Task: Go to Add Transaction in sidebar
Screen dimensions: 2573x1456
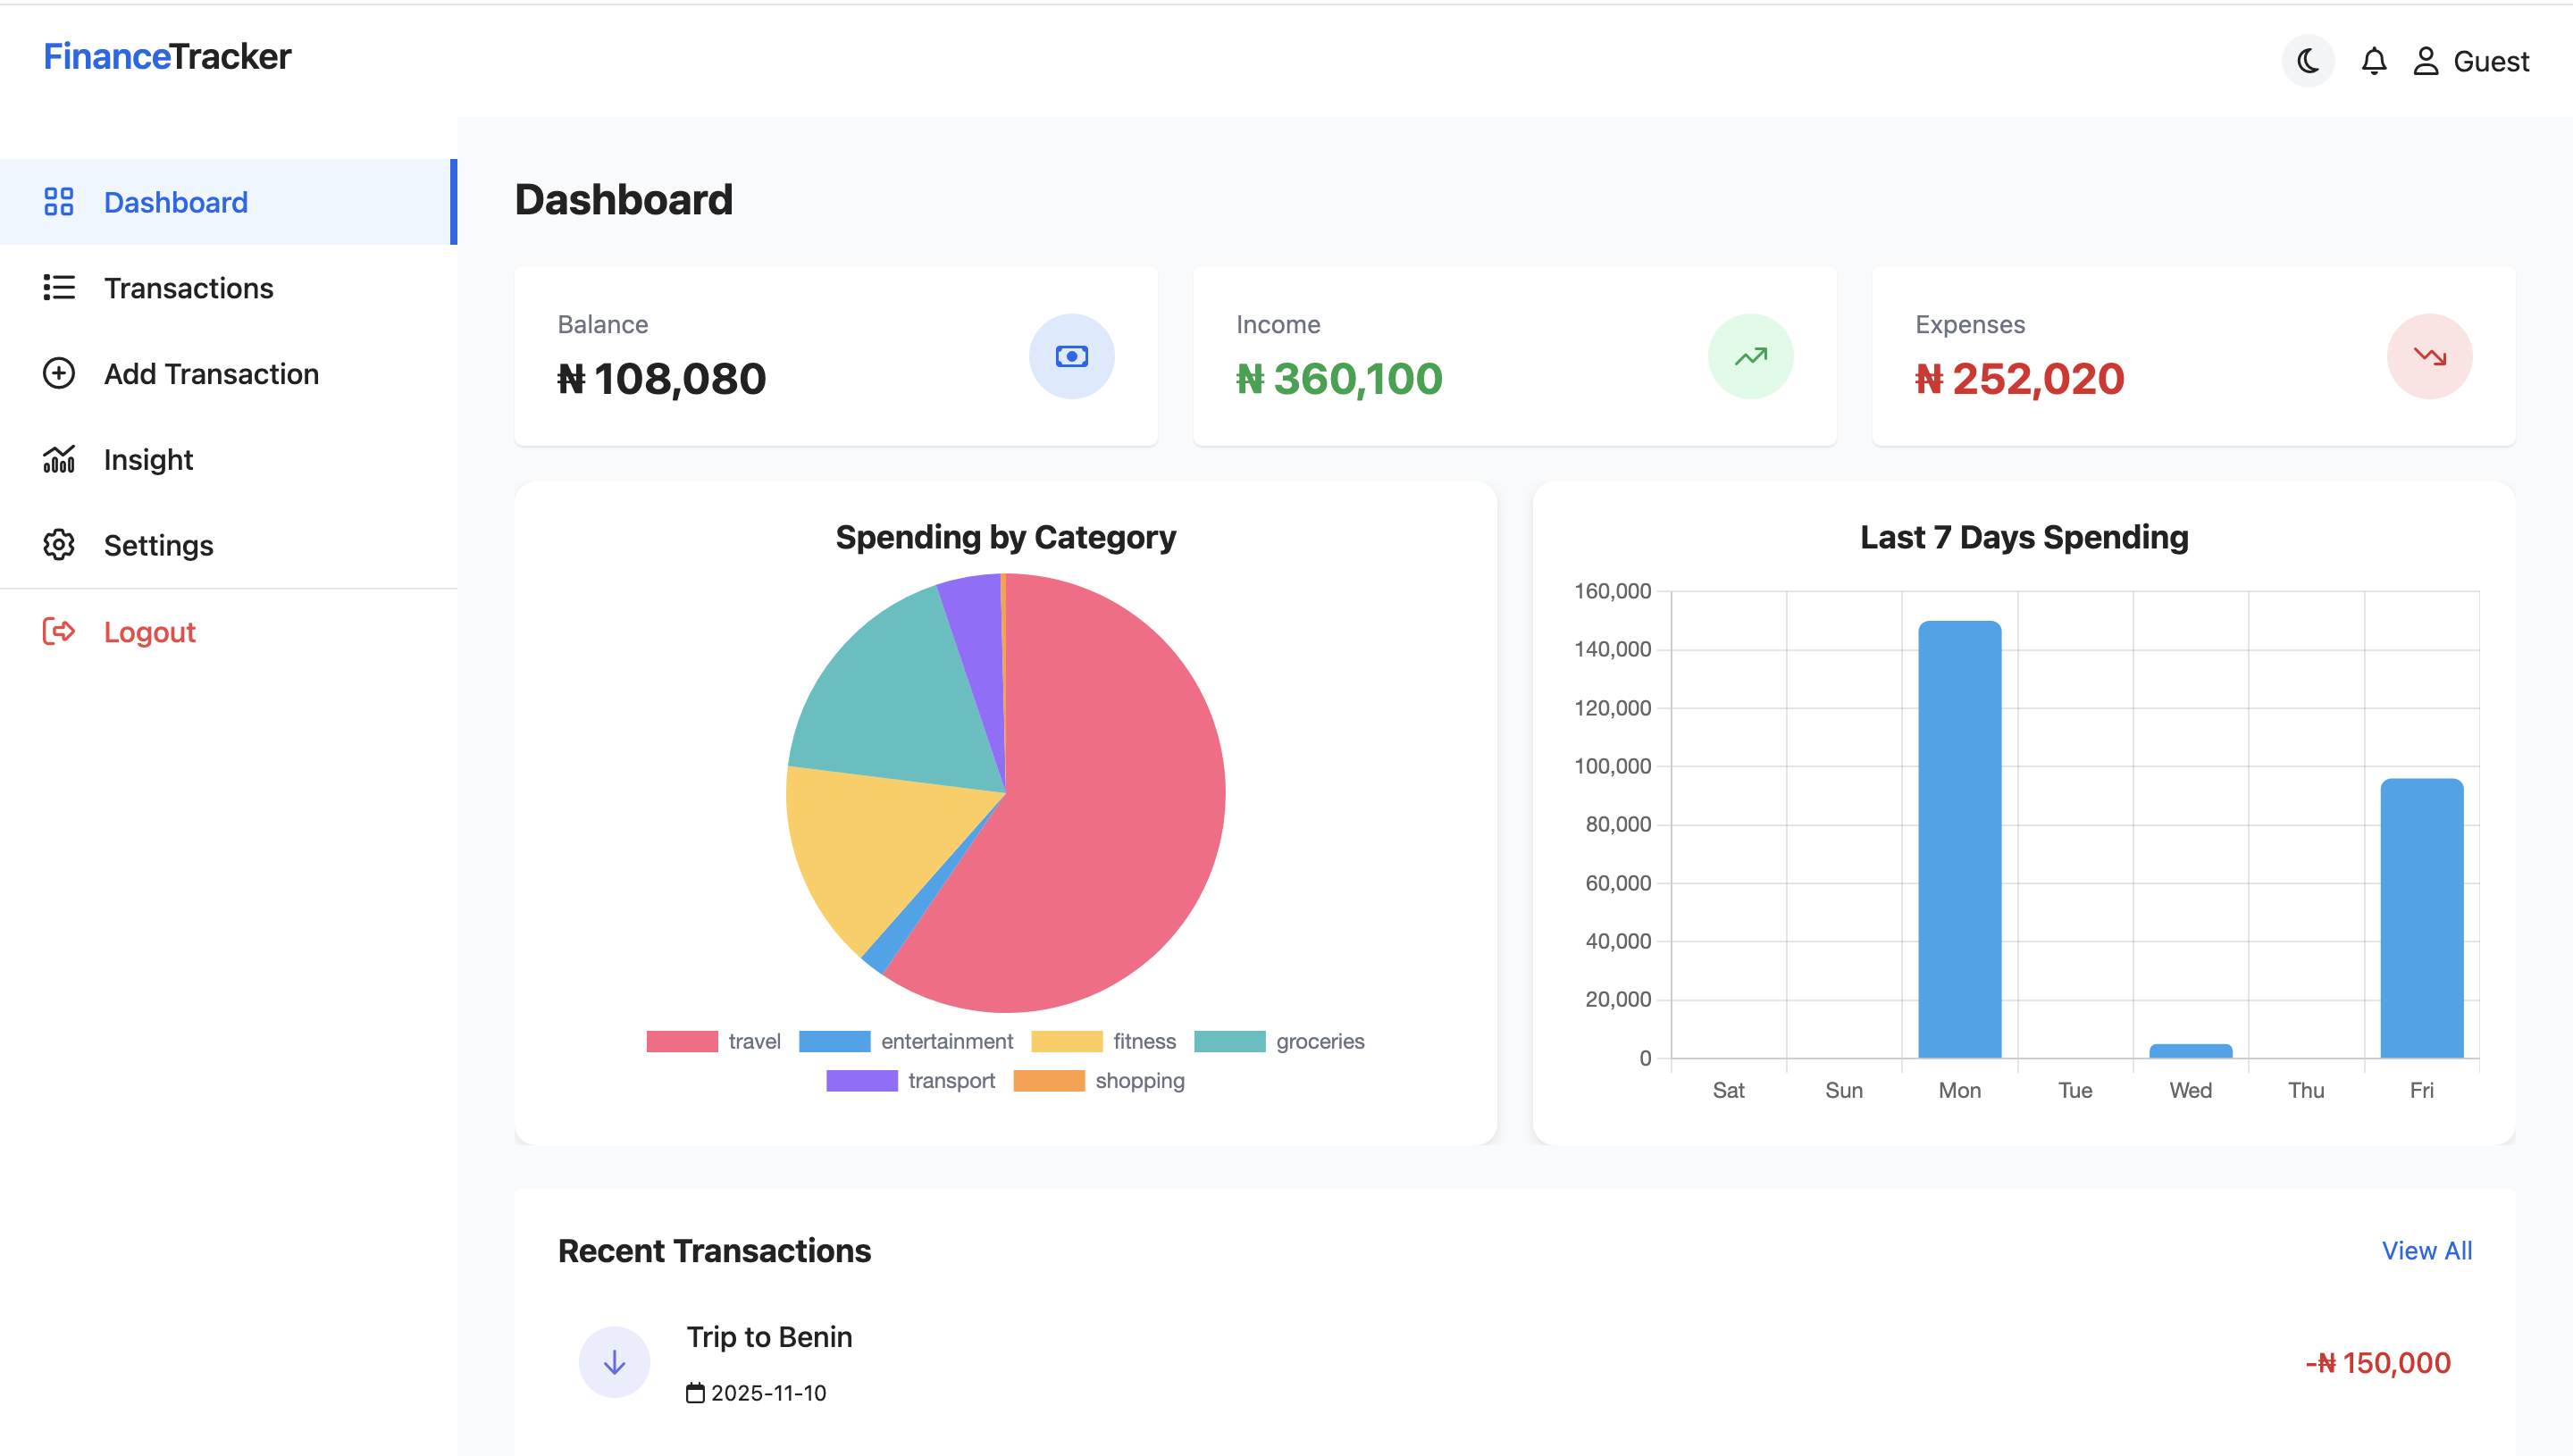Action: [x=211, y=374]
